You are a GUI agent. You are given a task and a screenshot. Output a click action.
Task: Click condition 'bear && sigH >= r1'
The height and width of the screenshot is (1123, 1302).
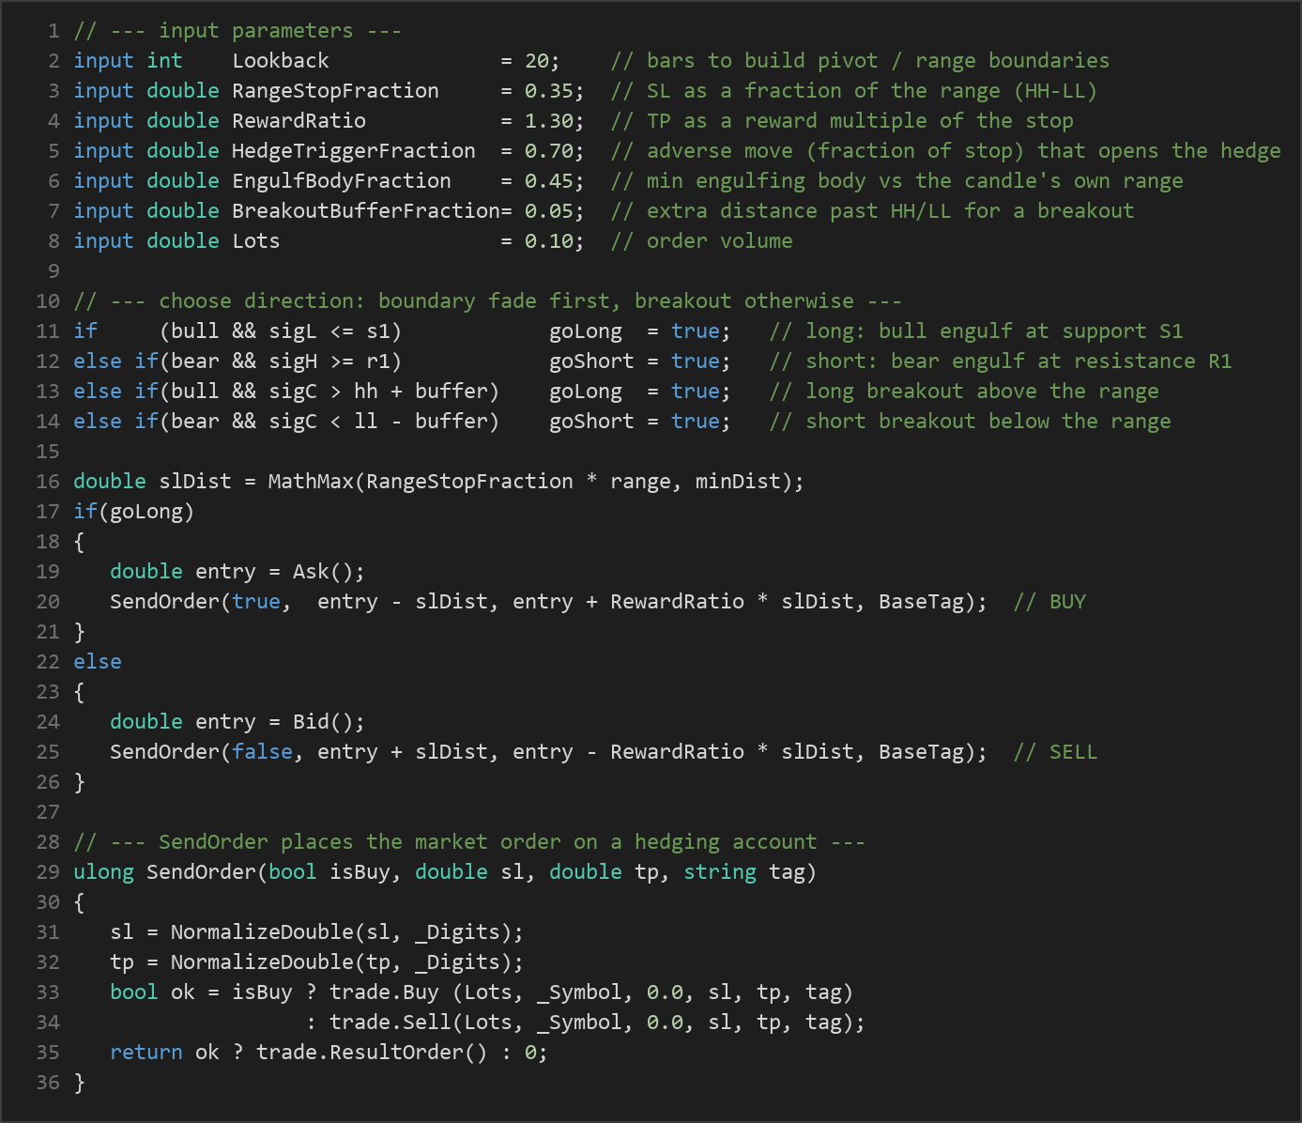pos(281,362)
